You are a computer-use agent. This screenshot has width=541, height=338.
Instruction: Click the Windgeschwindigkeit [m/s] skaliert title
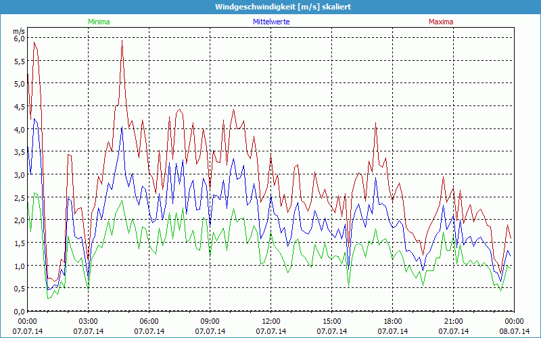point(283,7)
